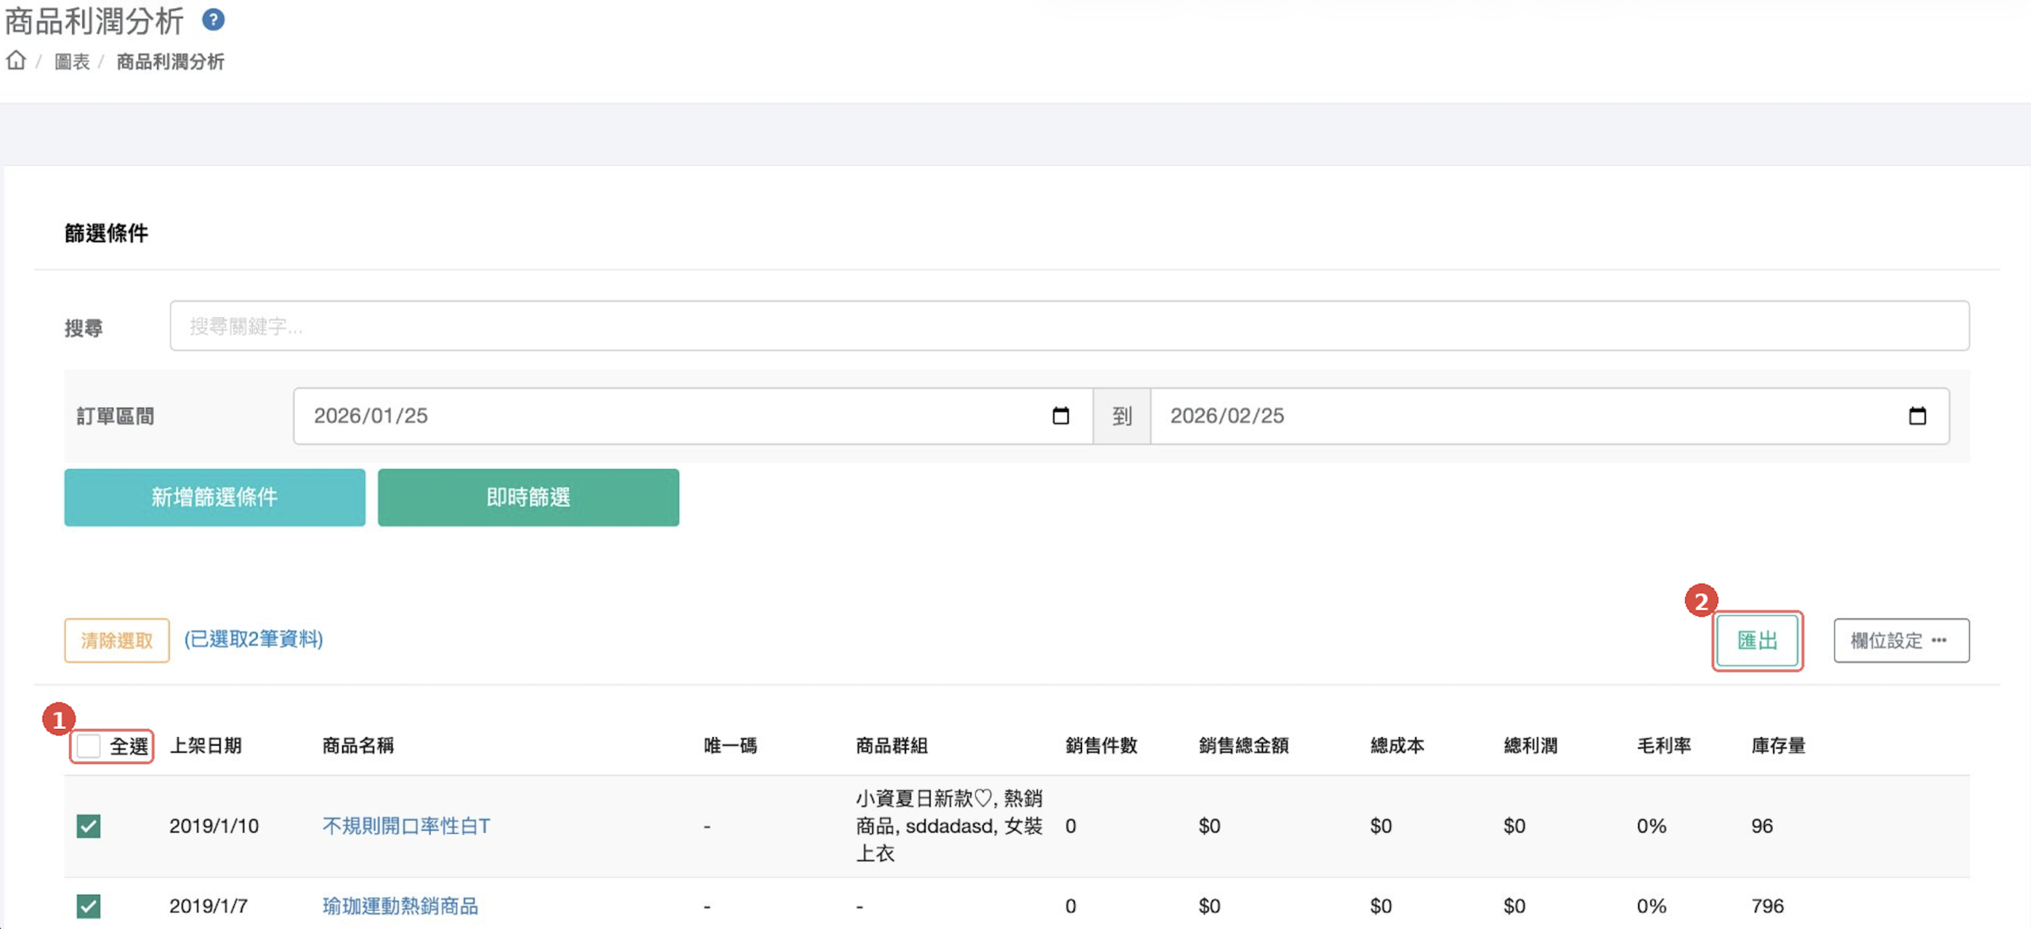2031x929 pixels.
Task: Click the 新增篩選條件 button
Action: 214,497
